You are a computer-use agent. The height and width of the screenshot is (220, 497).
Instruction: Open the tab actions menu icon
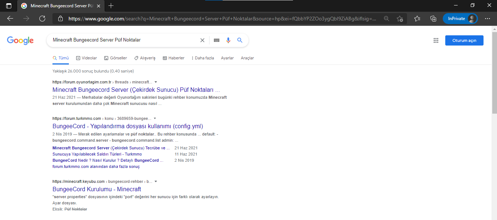coord(9,6)
